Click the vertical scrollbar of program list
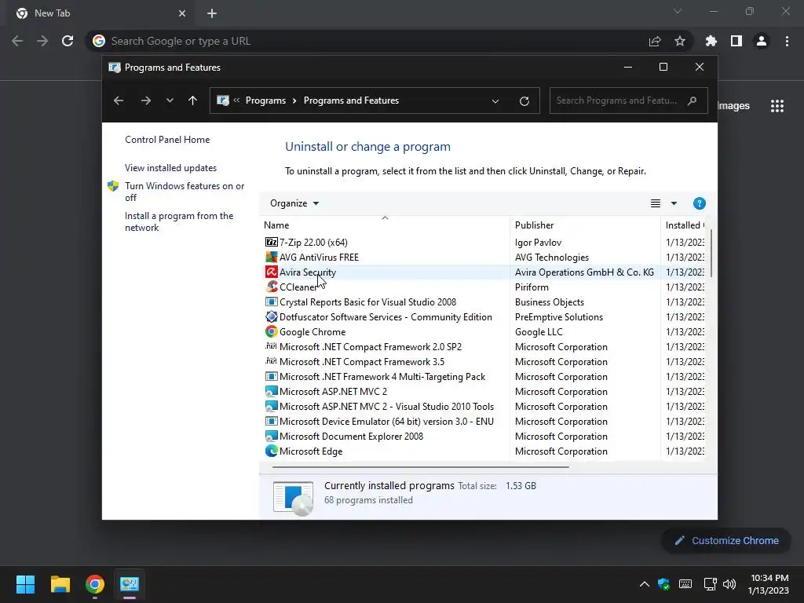The height and width of the screenshot is (603, 804). (711, 254)
